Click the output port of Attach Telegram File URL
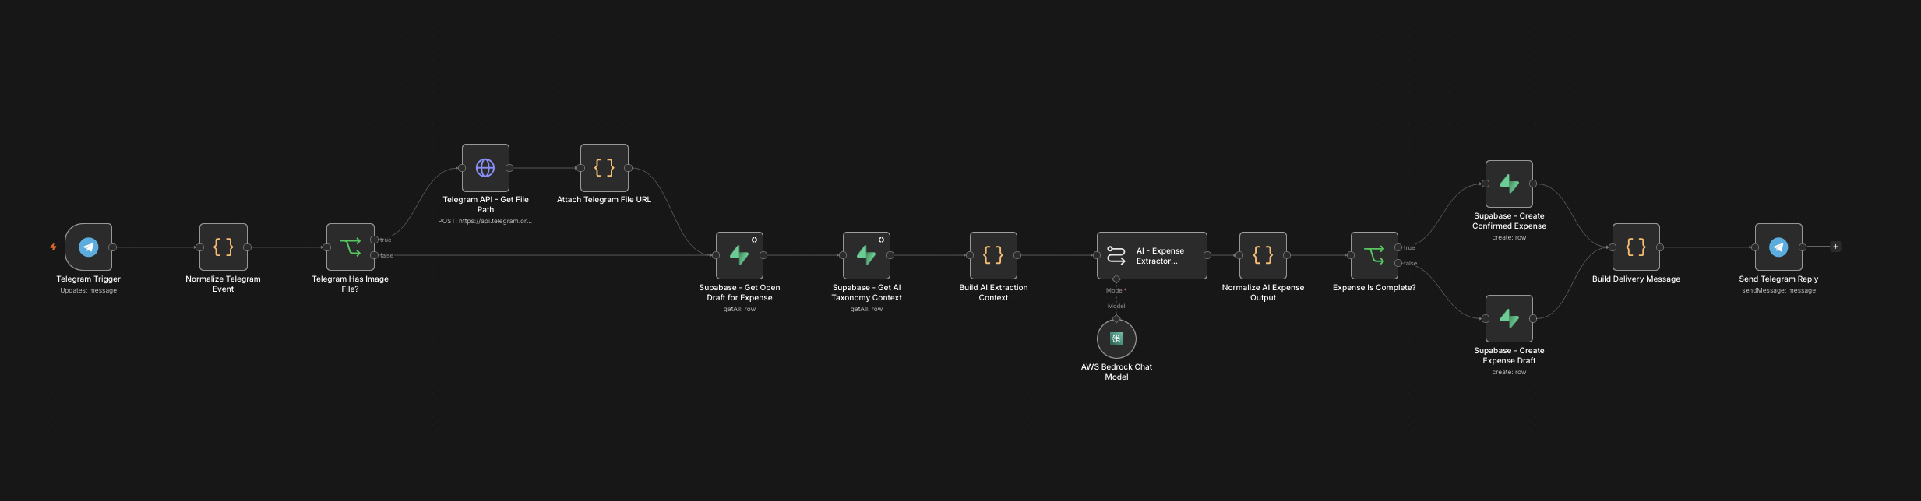Viewport: 1921px width, 501px height. click(628, 168)
